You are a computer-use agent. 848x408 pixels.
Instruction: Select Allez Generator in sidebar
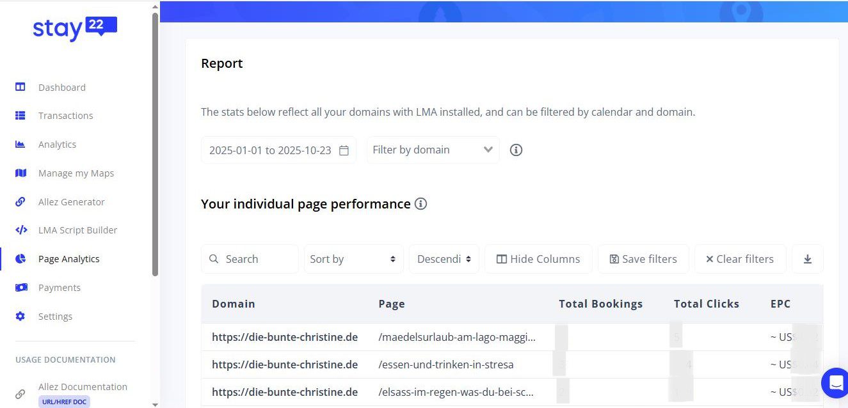click(x=71, y=202)
